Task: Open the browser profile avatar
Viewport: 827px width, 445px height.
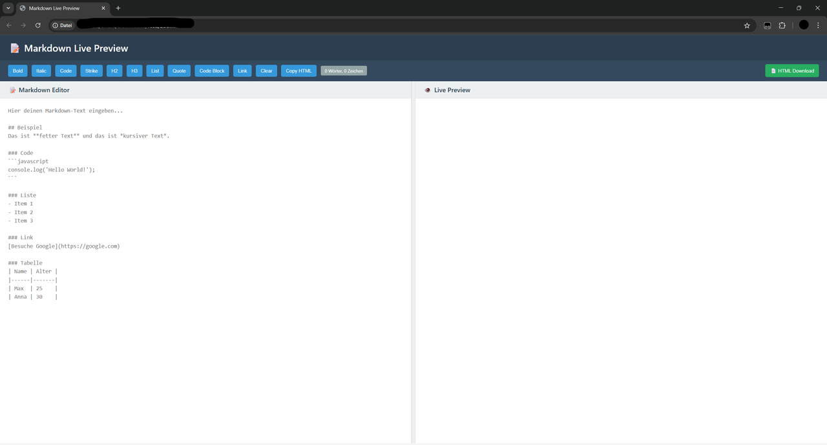Action: [x=804, y=25]
